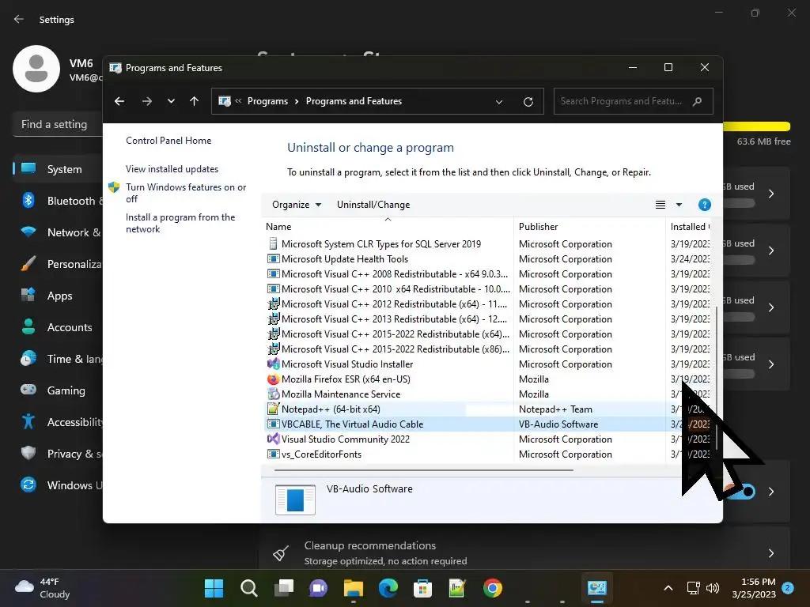This screenshot has width=810, height=607.
Task: Open the Organize dropdown menu
Action: point(297,205)
